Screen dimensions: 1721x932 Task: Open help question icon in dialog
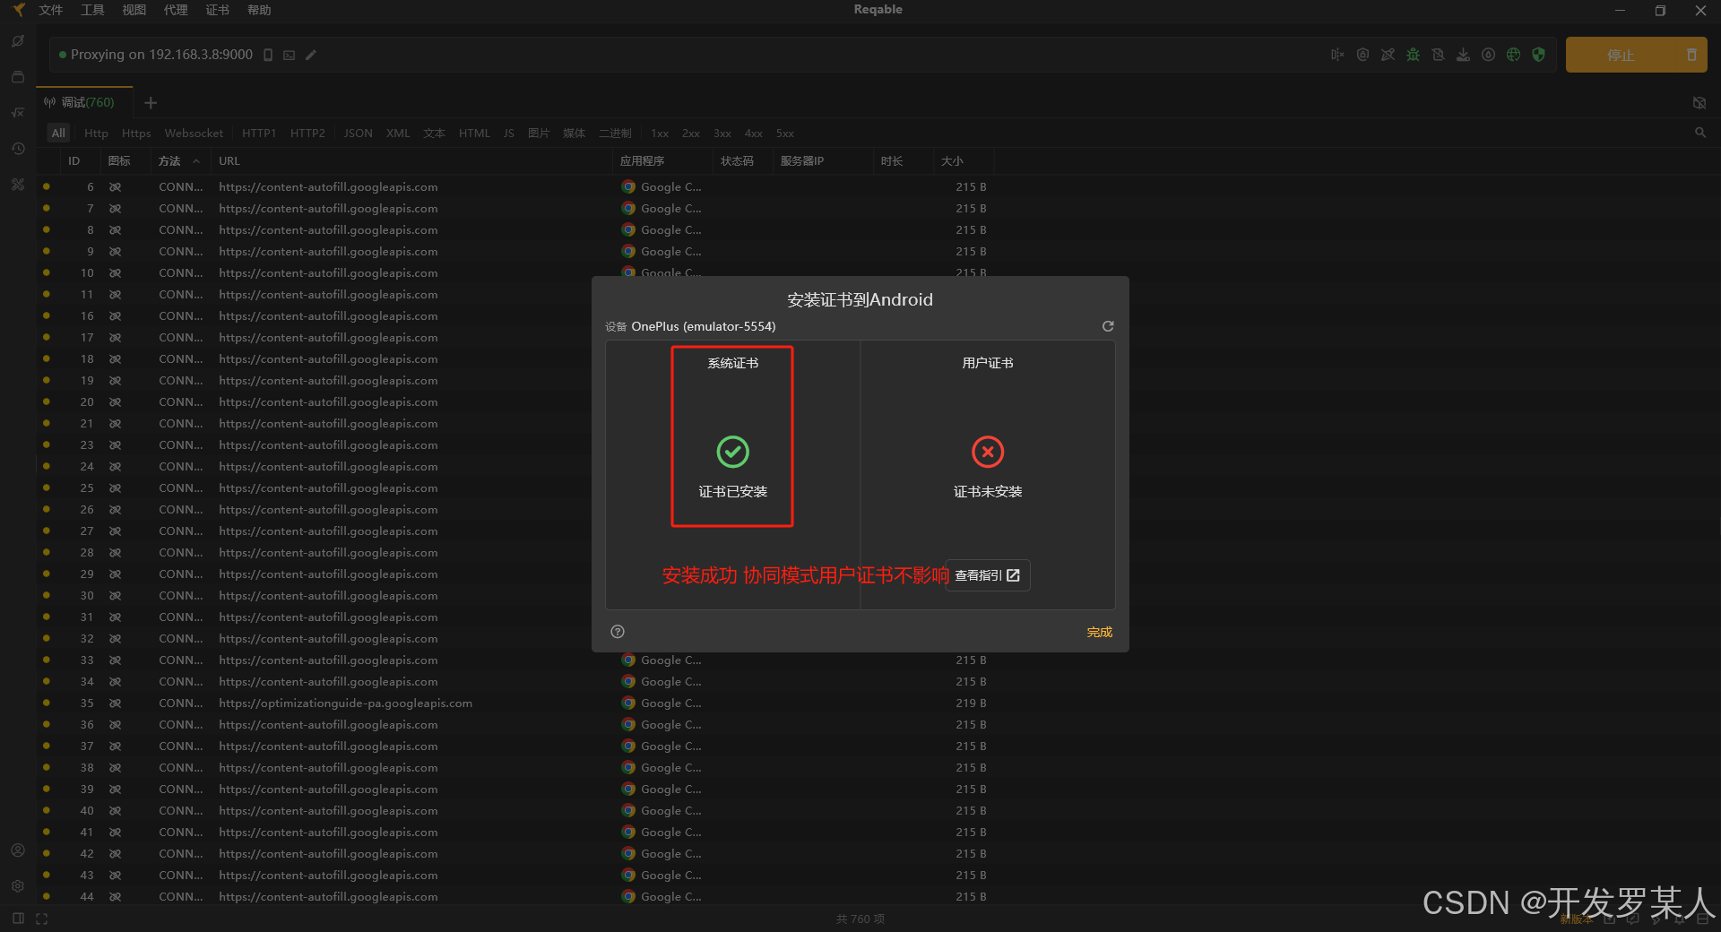pos(618,632)
